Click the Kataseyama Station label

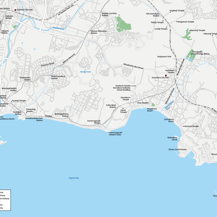[25, 79]
